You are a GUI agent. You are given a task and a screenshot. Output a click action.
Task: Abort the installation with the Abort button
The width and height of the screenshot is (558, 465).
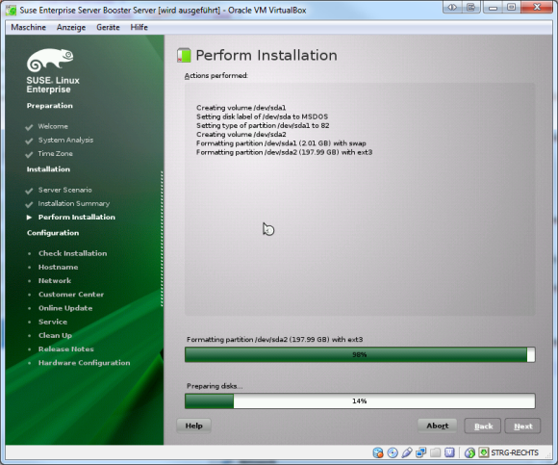(x=438, y=426)
